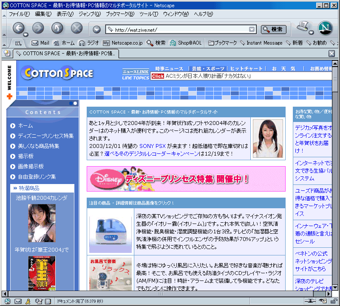The height and width of the screenshot is (306, 340).
Task: Go back with the Back arrow button
Action: (x=18, y=28)
